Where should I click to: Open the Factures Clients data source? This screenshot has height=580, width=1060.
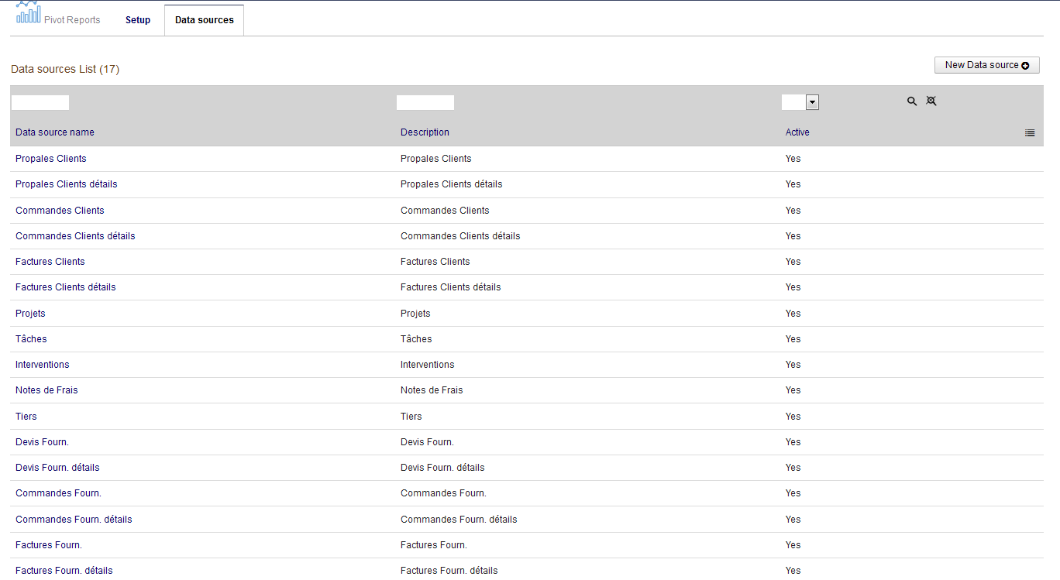[50, 262]
